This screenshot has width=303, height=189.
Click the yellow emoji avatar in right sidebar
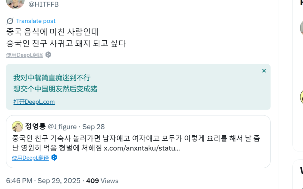pos(302,97)
